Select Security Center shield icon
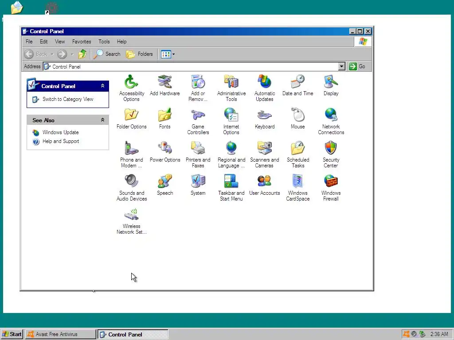 331,155
